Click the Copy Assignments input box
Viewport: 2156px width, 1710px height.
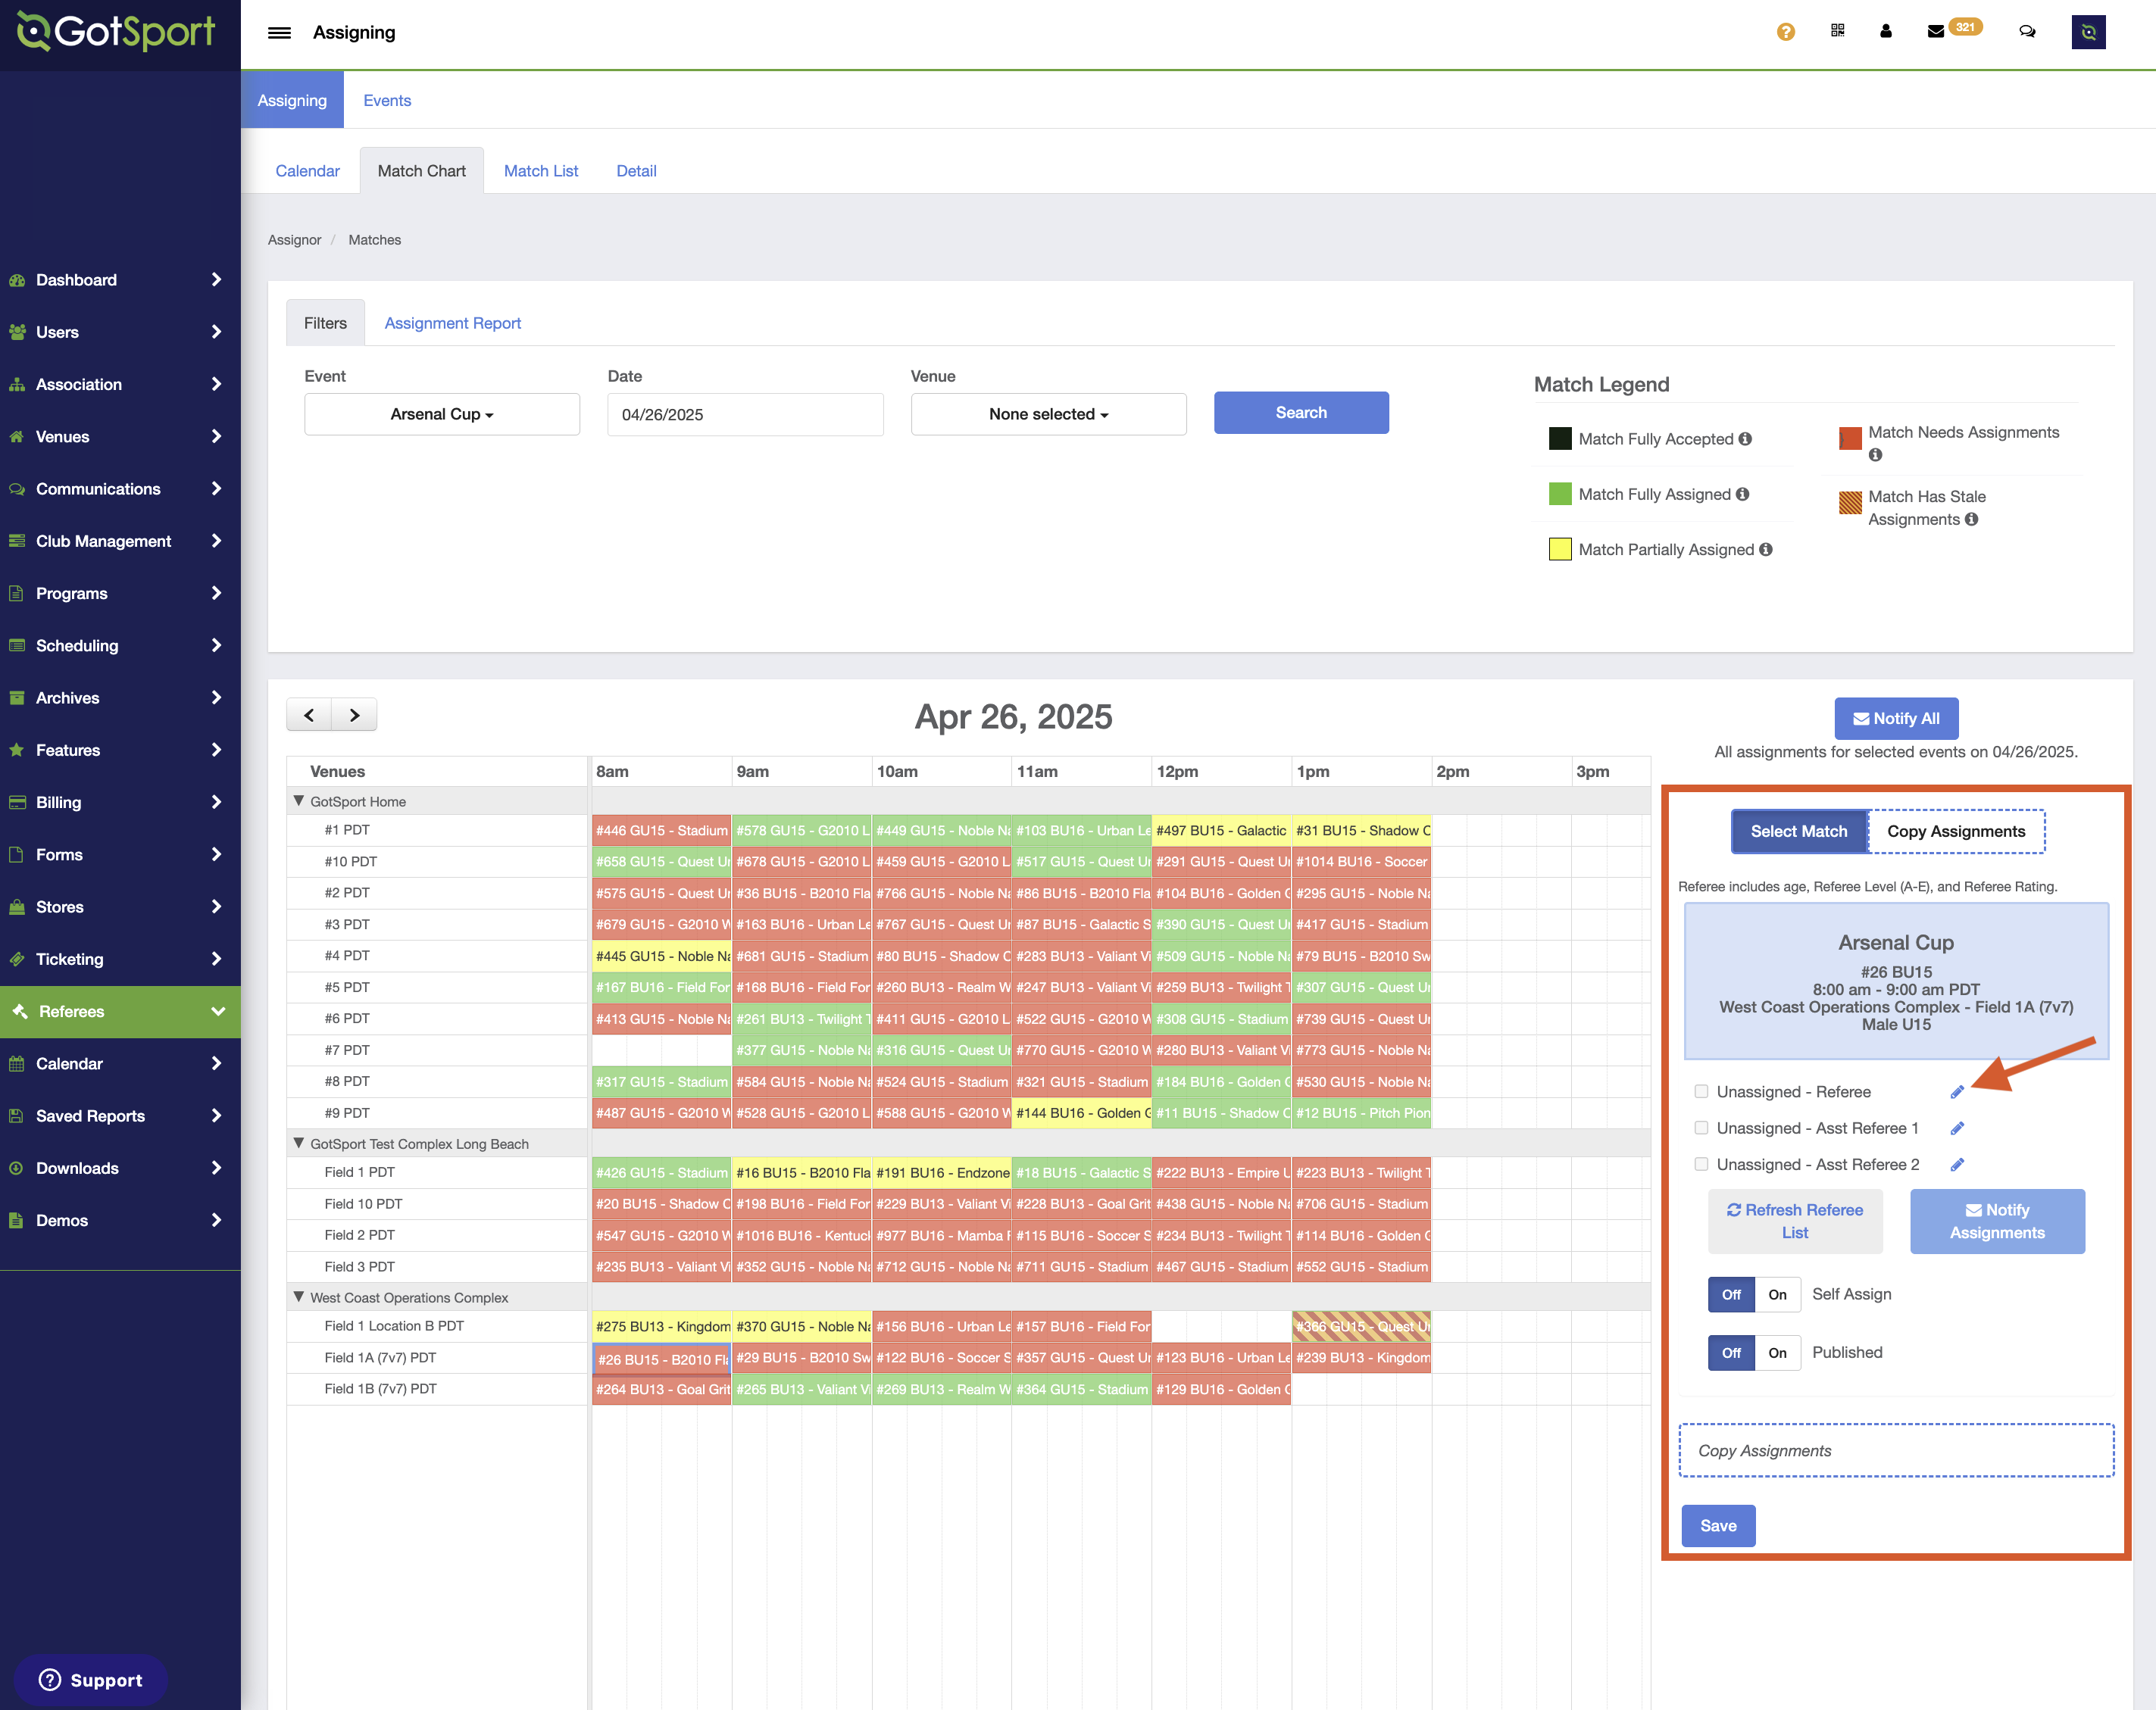pos(1896,1450)
